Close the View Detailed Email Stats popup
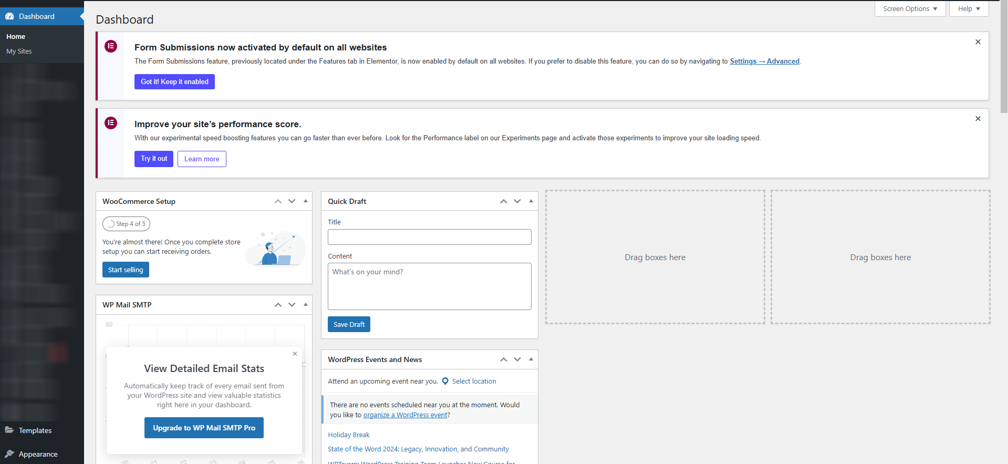Viewport: 1008px width, 464px height. pos(295,354)
